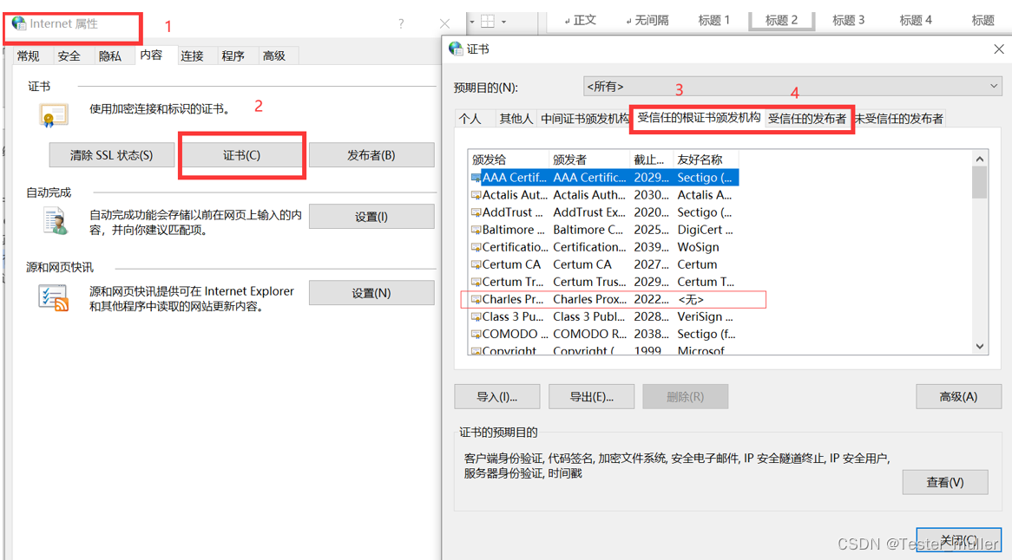Click the 颁发给 column header
Screen dimensions: 1012x560
[x=509, y=160]
